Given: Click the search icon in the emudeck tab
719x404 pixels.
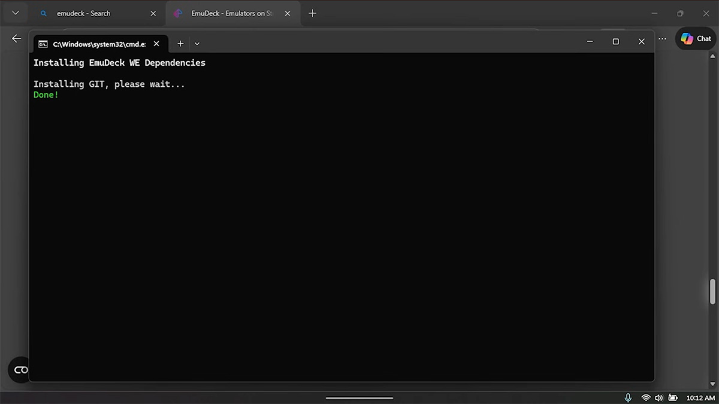Looking at the screenshot, I should 43,13.
